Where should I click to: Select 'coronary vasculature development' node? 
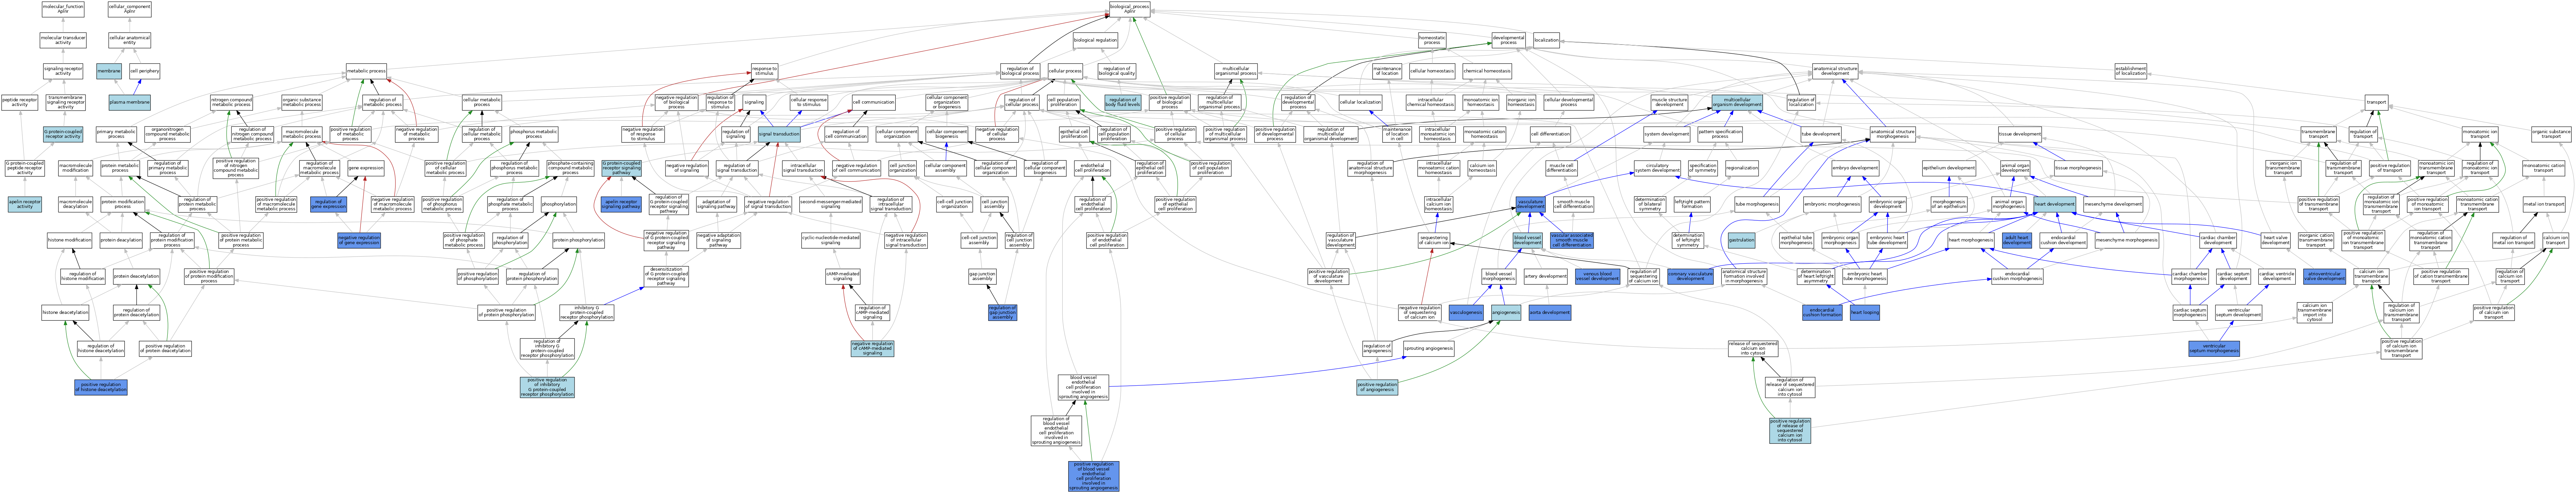1690,276
